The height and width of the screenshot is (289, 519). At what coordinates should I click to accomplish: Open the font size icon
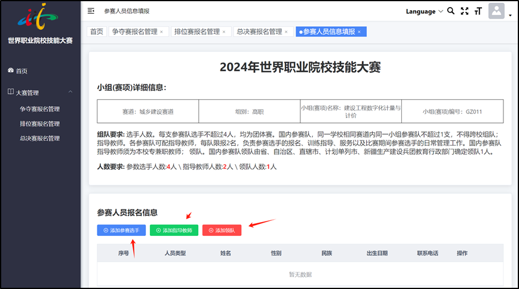(478, 11)
